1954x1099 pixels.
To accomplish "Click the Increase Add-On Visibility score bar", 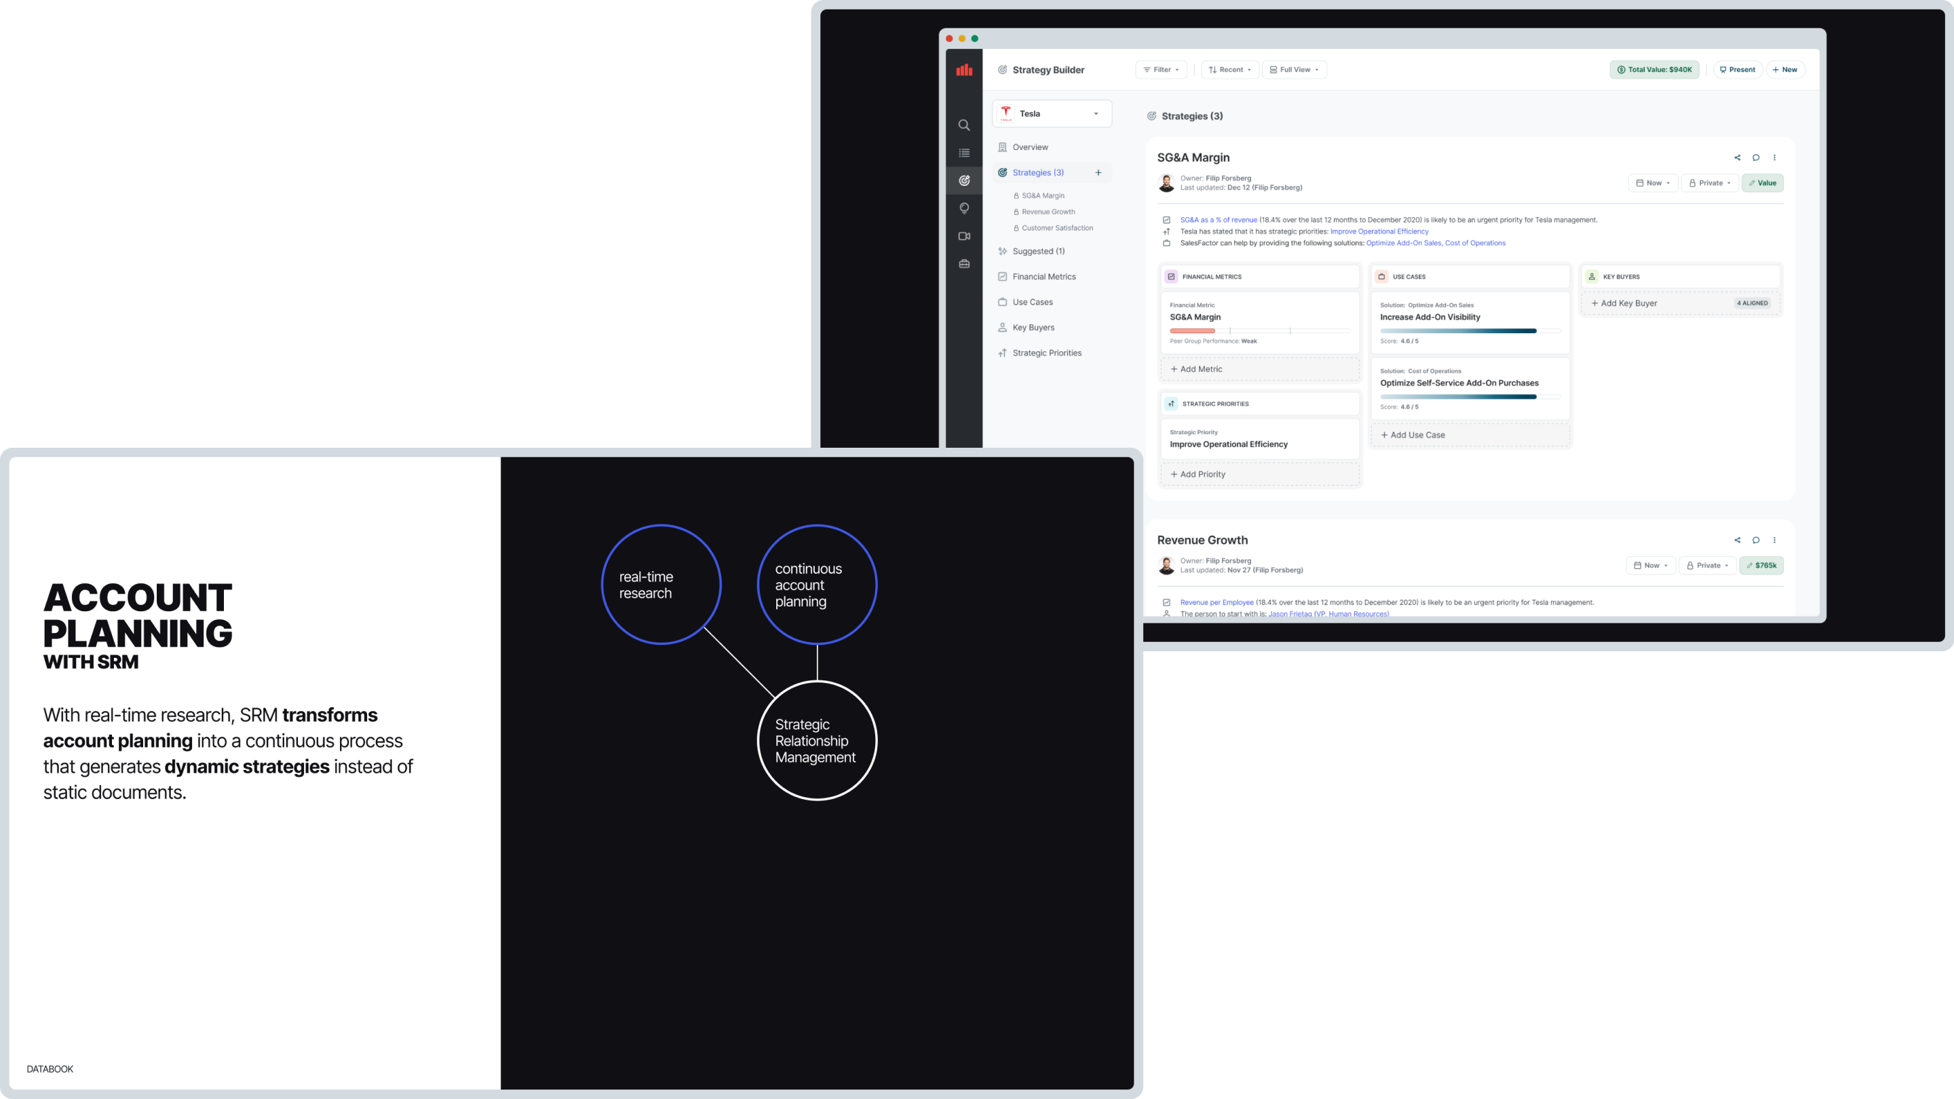I will point(1470,330).
